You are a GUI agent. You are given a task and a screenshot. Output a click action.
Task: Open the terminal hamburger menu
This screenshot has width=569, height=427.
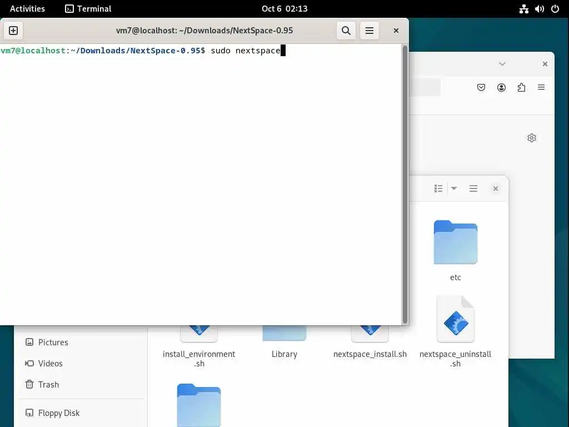pos(370,31)
